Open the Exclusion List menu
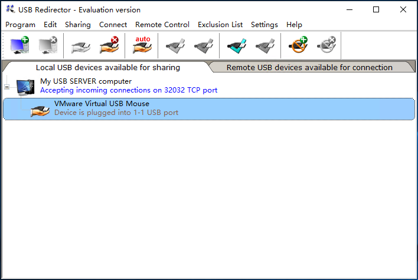 point(220,25)
